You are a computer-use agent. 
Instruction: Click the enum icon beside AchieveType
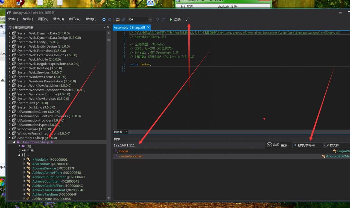click(x=28, y=199)
